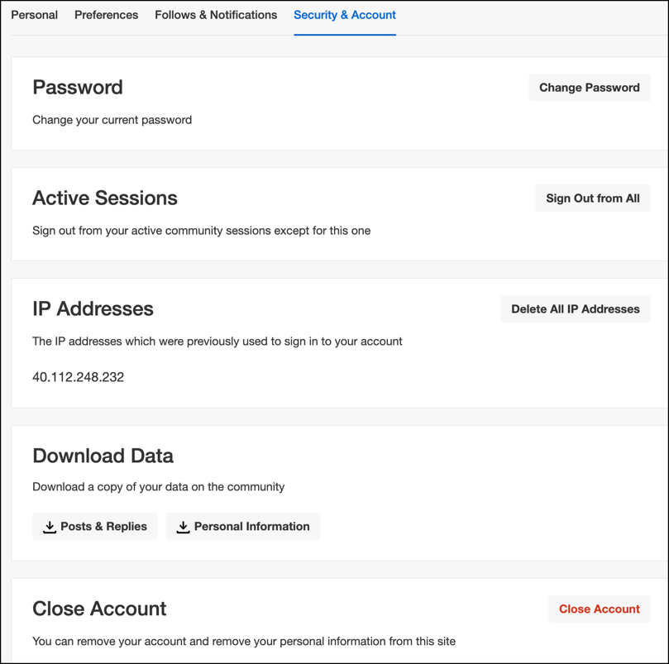Switch to the Security & Account tab
This screenshot has width=669, height=664.
point(345,15)
